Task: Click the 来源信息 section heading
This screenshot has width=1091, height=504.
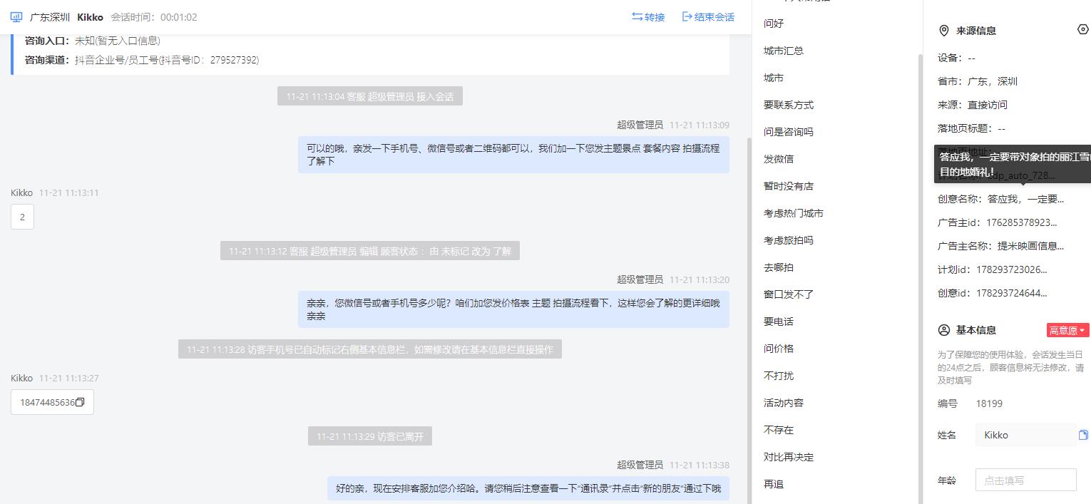Action: (976, 31)
